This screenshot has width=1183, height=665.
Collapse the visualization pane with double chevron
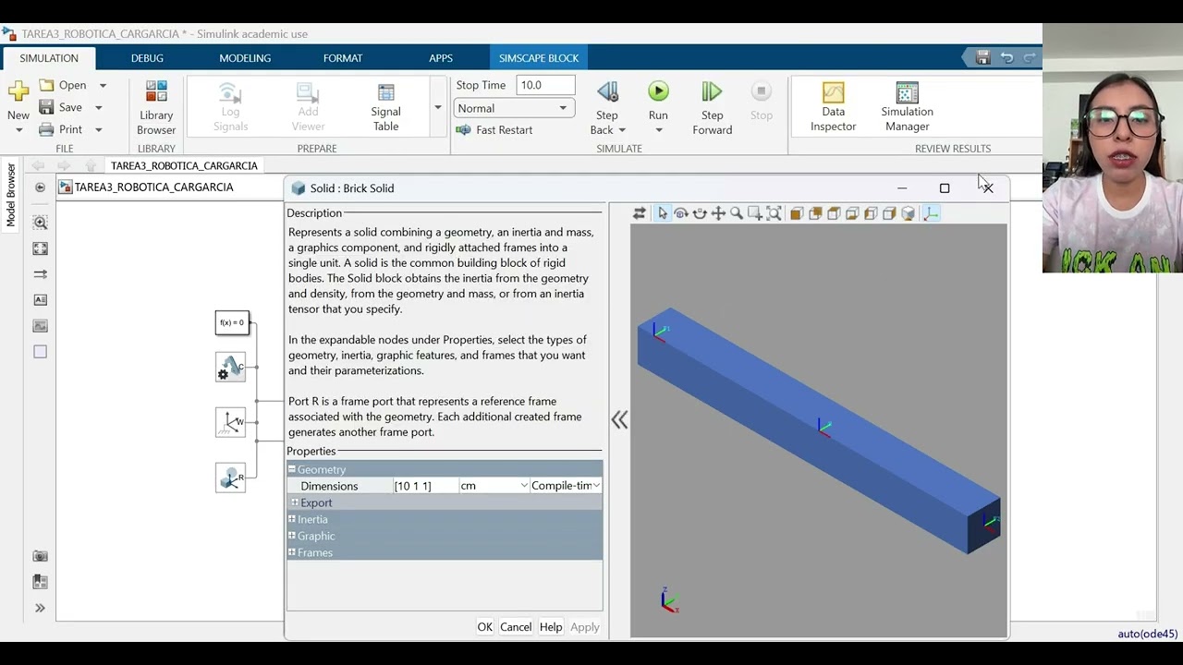[619, 420]
